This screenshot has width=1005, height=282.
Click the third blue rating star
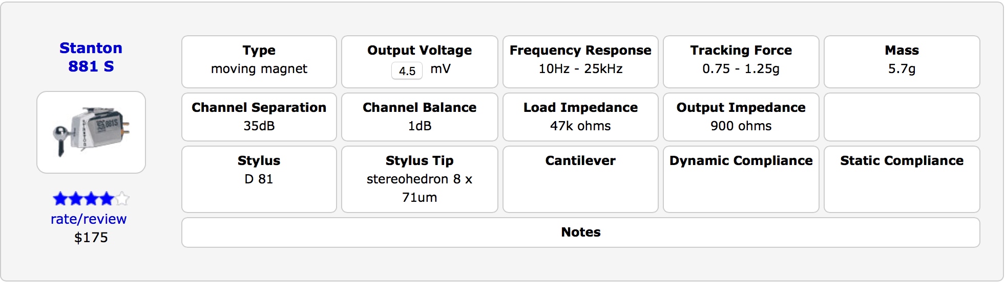pos(91,199)
